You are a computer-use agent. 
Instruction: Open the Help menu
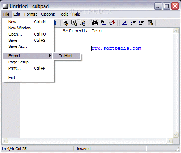pos(76,14)
